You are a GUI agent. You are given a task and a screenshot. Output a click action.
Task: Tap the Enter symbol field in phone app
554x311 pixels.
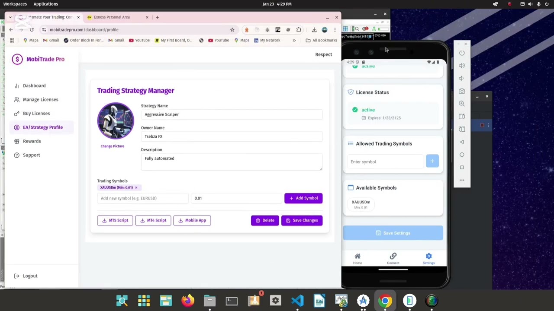[386, 162]
